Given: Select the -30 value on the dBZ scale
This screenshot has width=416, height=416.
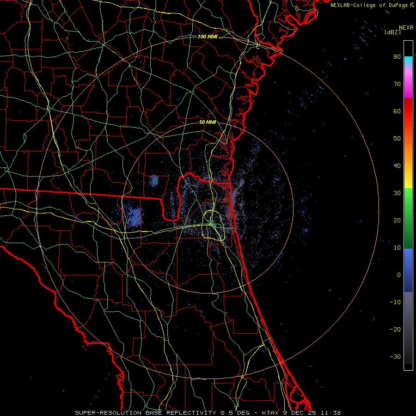Looking at the screenshot, I should pyautogui.click(x=395, y=357).
